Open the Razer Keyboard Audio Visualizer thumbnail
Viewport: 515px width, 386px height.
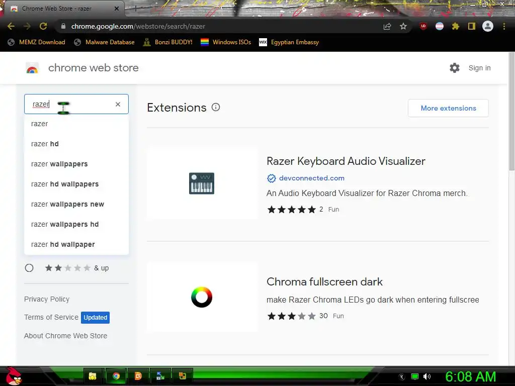[202, 183]
